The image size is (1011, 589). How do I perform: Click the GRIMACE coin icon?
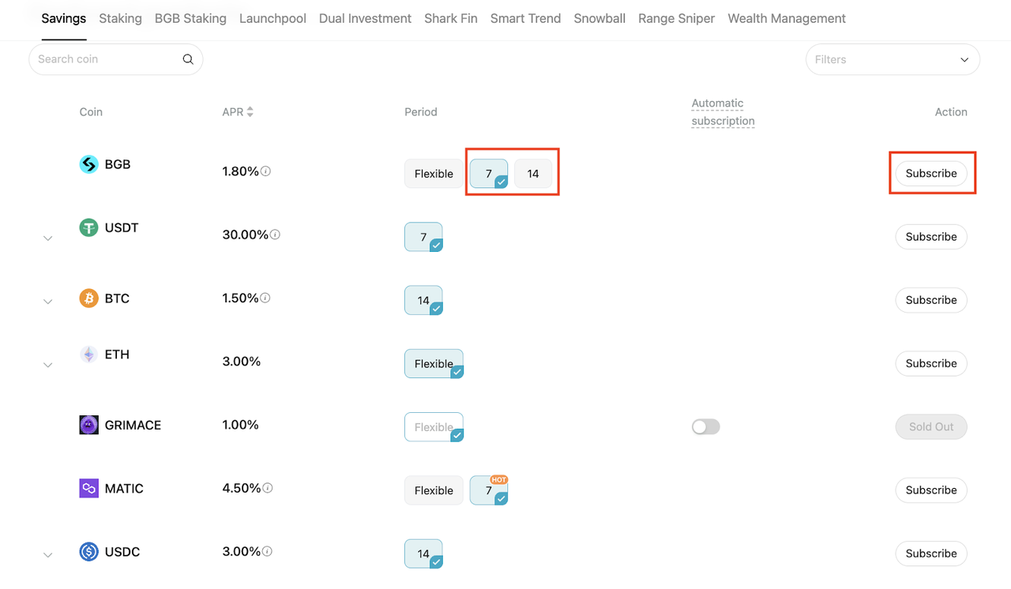(x=88, y=425)
